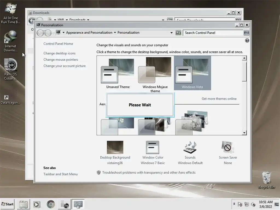Open the clock showing 10:51 AM
280x210 pixels.
[266, 204]
